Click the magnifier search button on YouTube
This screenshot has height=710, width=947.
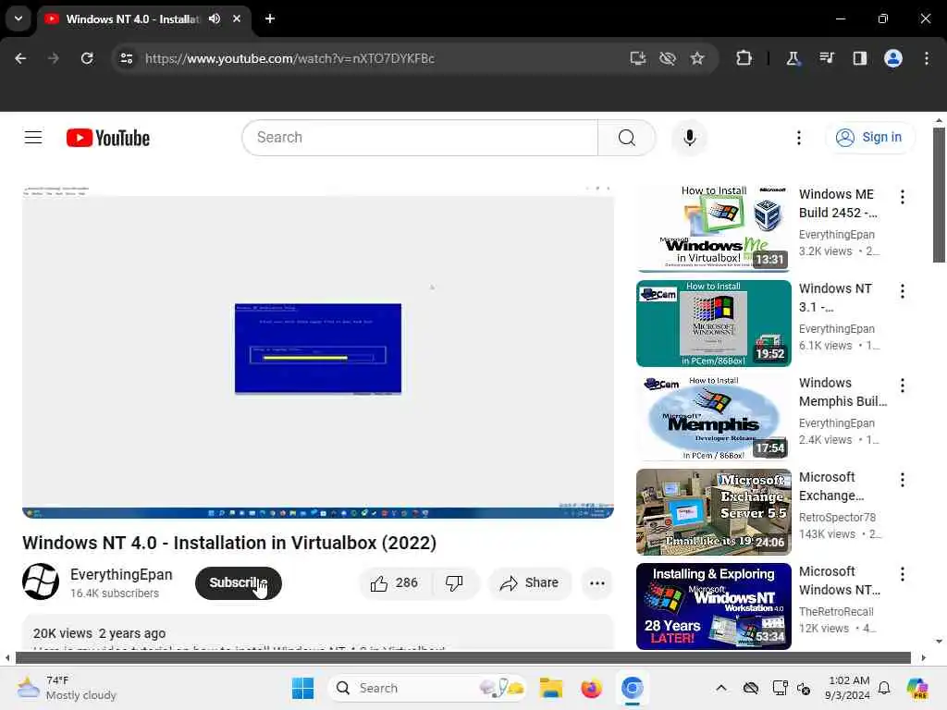[626, 138]
